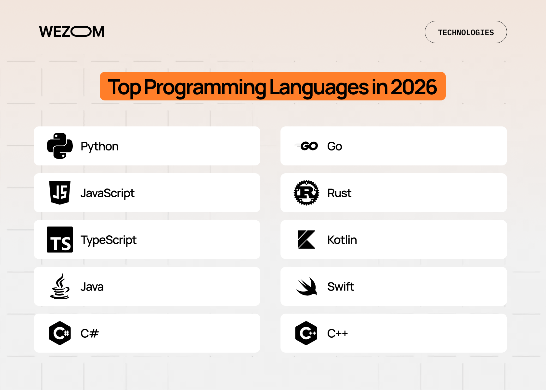Click the WEZOM logo
546x390 pixels.
coord(72,32)
